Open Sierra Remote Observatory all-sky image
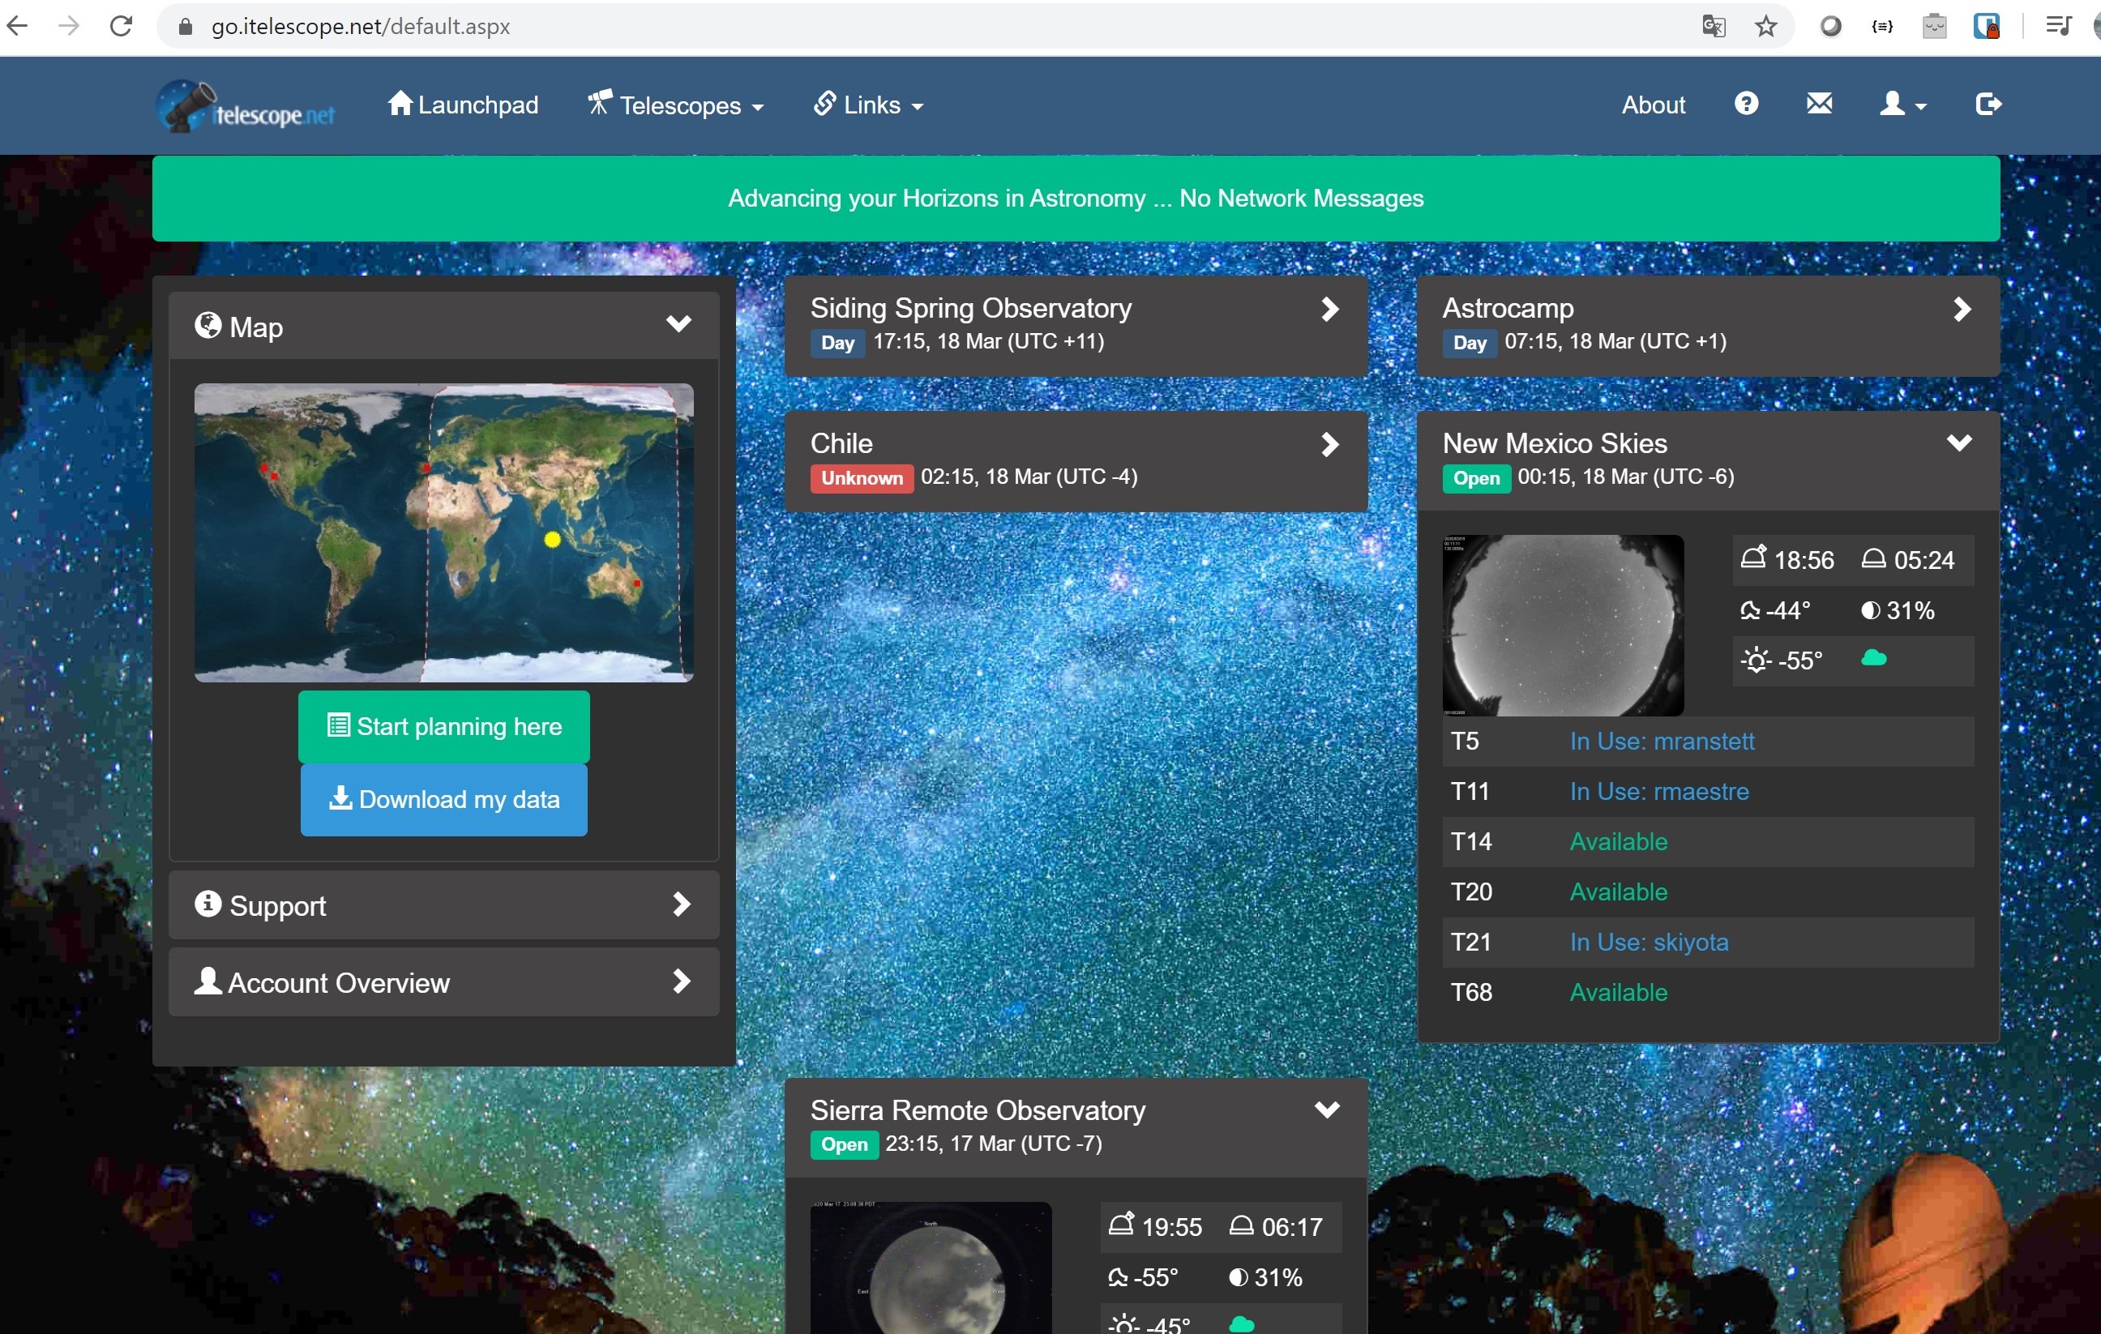Viewport: 2101px width, 1334px height. click(x=930, y=1268)
